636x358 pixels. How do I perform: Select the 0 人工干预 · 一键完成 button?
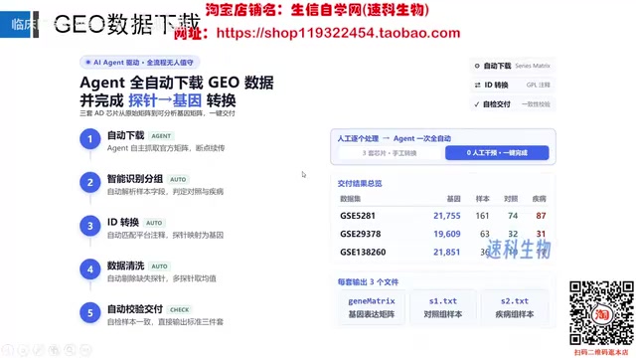click(x=497, y=152)
